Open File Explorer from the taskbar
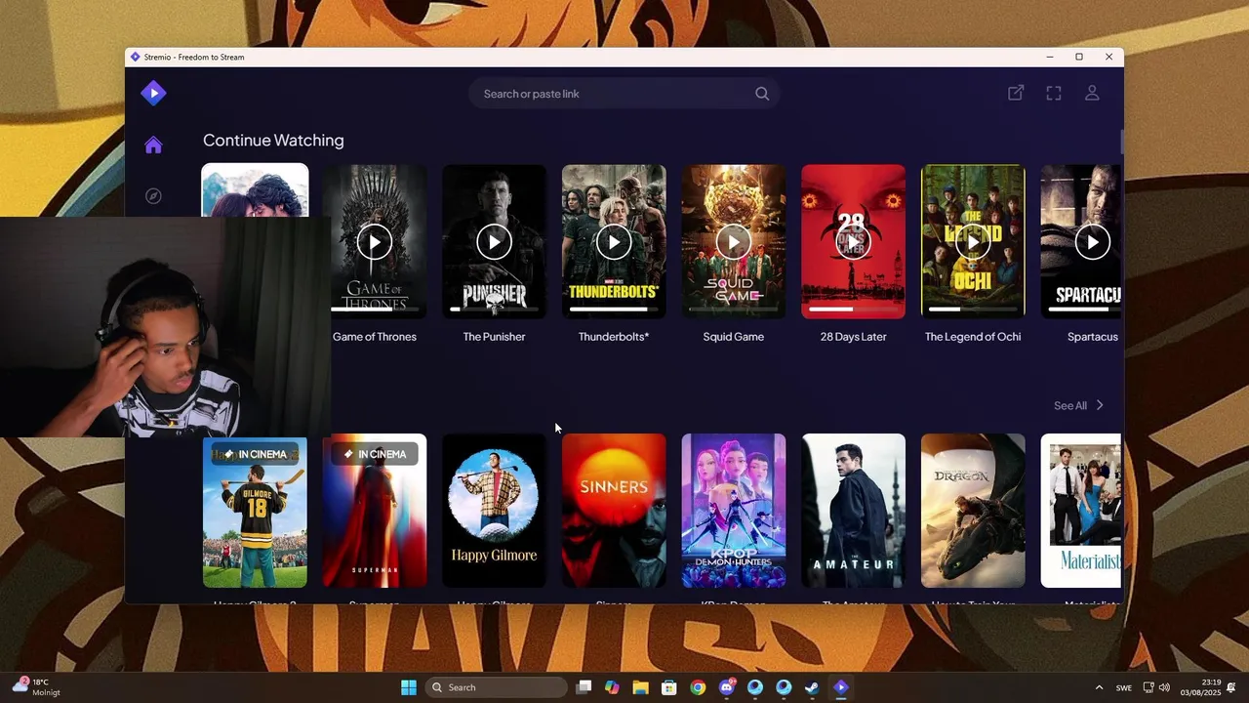Image resolution: width=1249 pixels, height=703 pixels. (x=640, y=687)
